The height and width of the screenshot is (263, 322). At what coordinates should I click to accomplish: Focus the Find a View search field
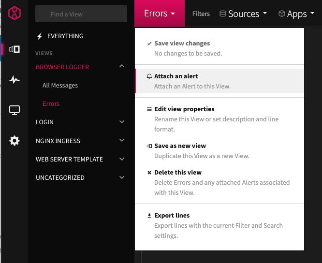[x=81, y=14]
